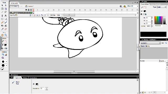Viewport: 168px width, 94px height.
Task: Select the Zoom magnifier tool
Action: coord(6,35)
